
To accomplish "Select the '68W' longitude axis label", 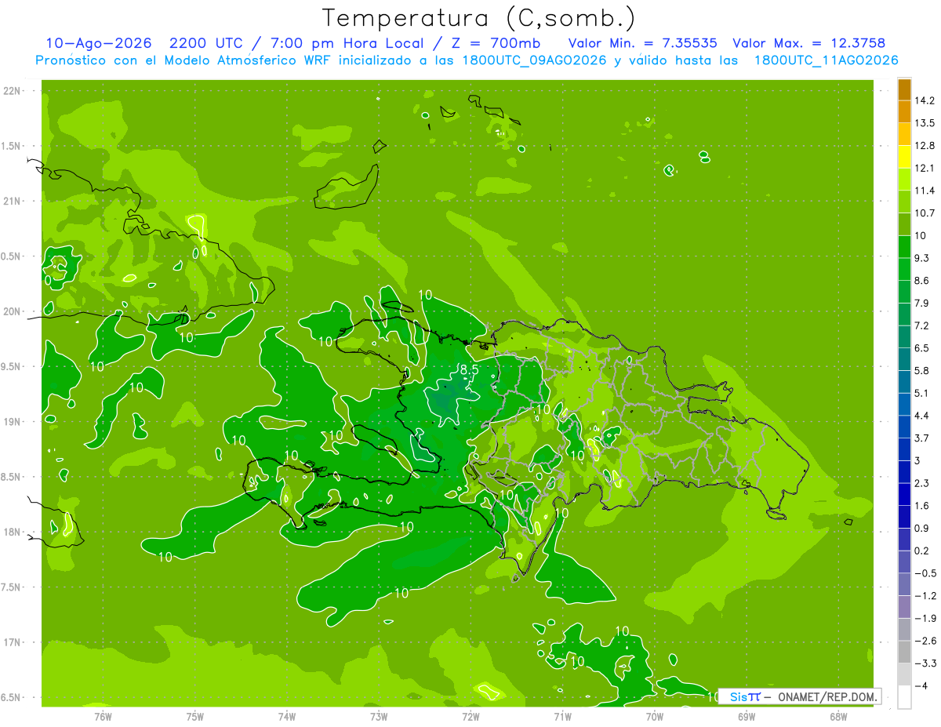I will tap(838, 716).
